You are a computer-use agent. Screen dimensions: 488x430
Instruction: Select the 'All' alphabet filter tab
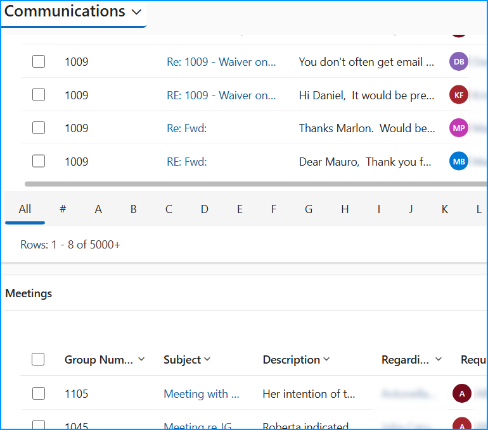25,209
